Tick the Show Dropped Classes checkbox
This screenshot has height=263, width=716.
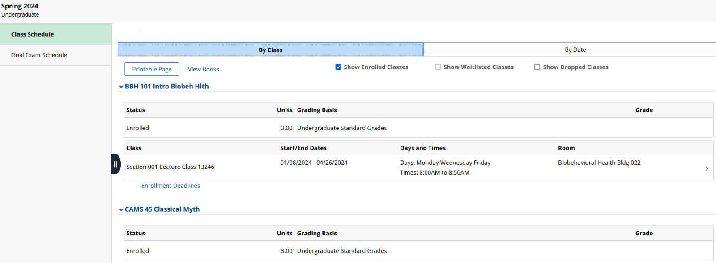point(537,67)
